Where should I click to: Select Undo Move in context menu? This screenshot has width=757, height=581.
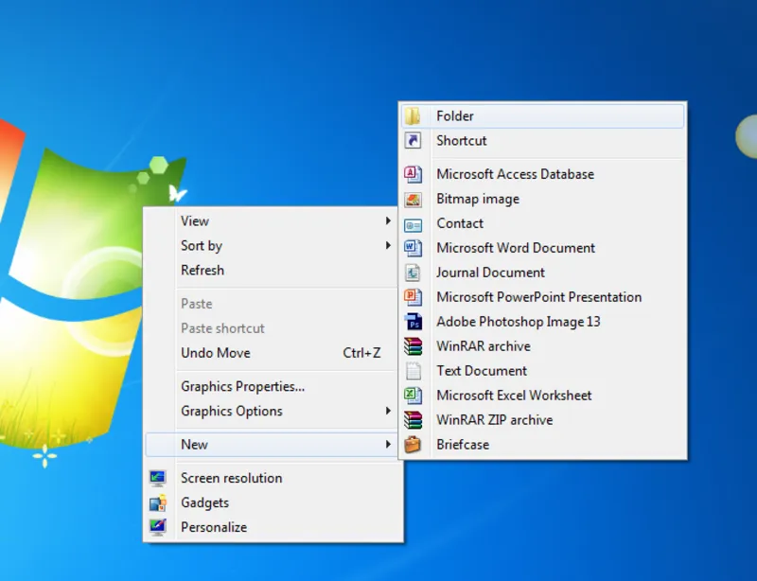click(x=273, y=353)
